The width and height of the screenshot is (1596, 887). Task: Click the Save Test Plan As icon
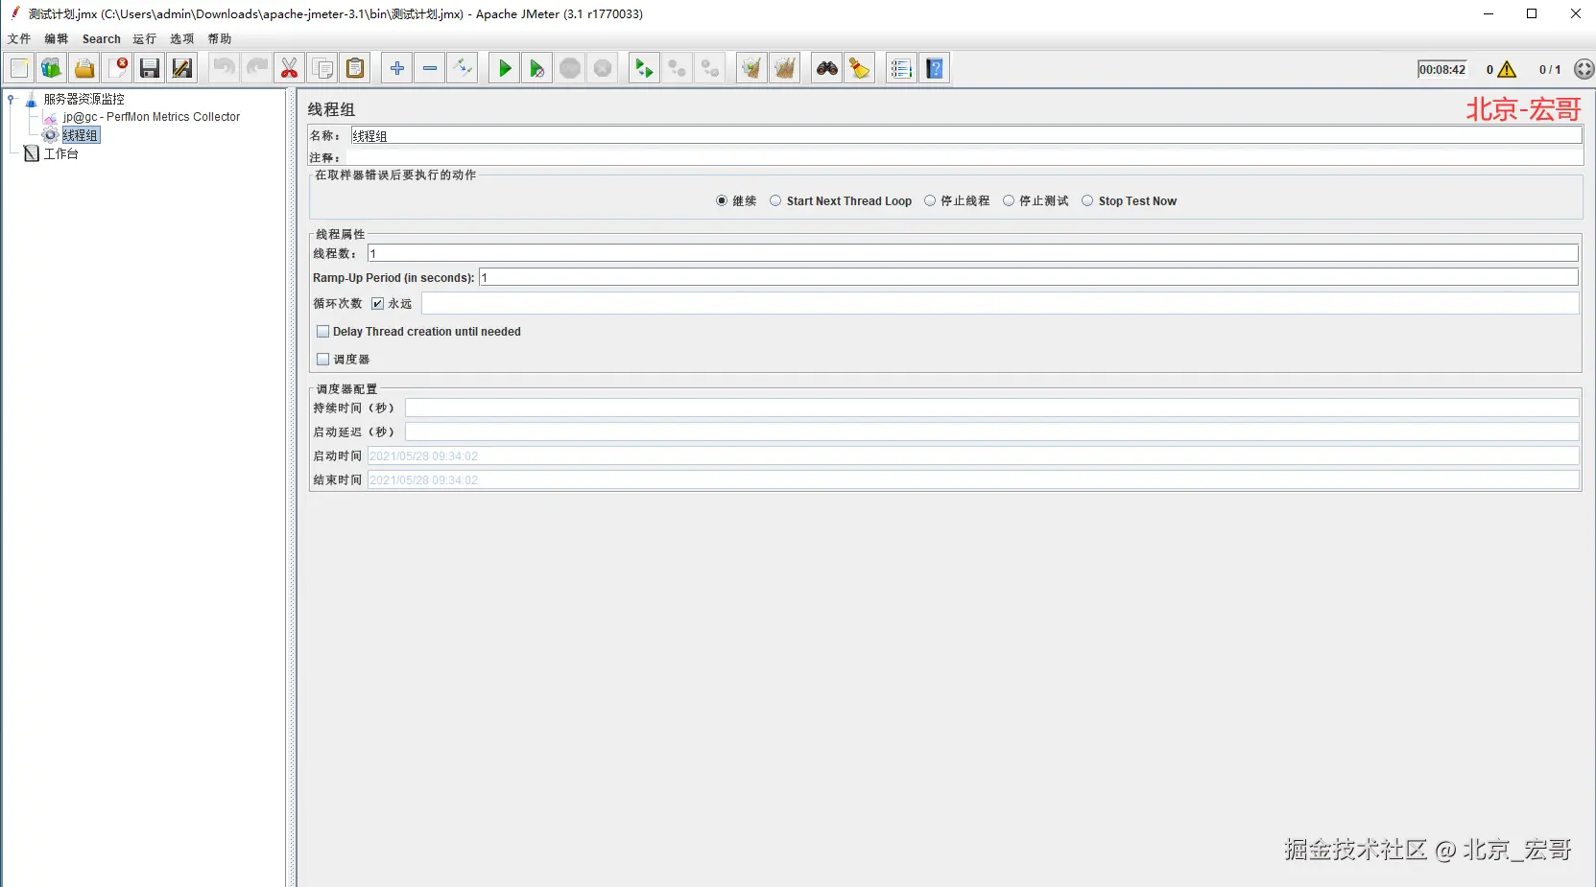pos(182,68)
